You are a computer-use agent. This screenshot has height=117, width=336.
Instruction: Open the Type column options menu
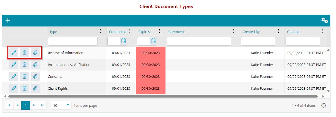(x=100, y=31)
